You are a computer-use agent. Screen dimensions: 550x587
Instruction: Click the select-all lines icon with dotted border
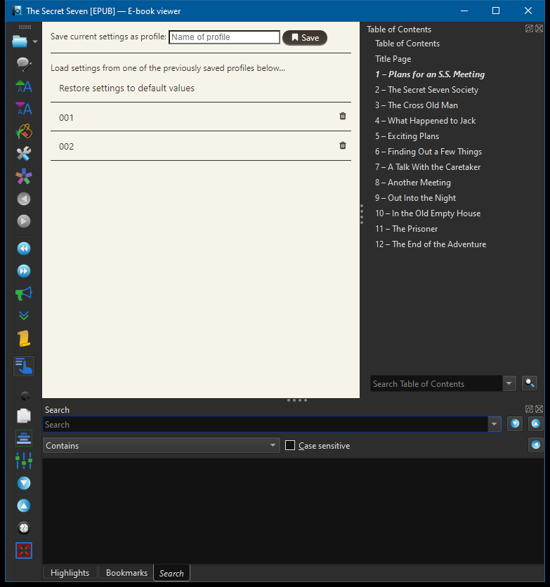(24, 438)
